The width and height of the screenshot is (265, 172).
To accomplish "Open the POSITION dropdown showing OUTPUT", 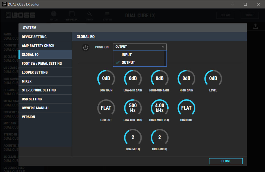I will point(140,47).
